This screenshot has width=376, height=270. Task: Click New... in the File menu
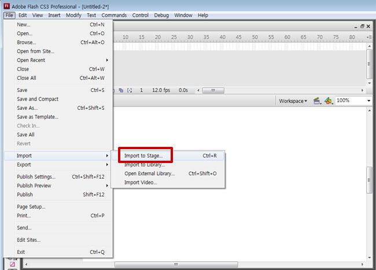coord(58,24)
